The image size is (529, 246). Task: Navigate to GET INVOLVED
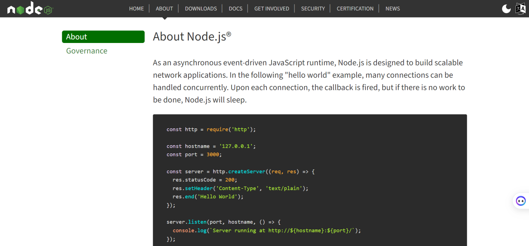(271, 9)
